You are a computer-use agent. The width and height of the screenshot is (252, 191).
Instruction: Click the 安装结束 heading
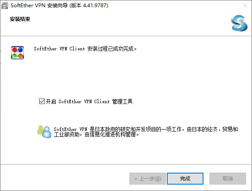20,19
